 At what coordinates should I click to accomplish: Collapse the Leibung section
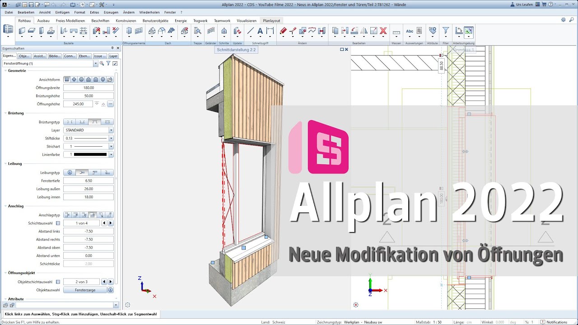5,163
